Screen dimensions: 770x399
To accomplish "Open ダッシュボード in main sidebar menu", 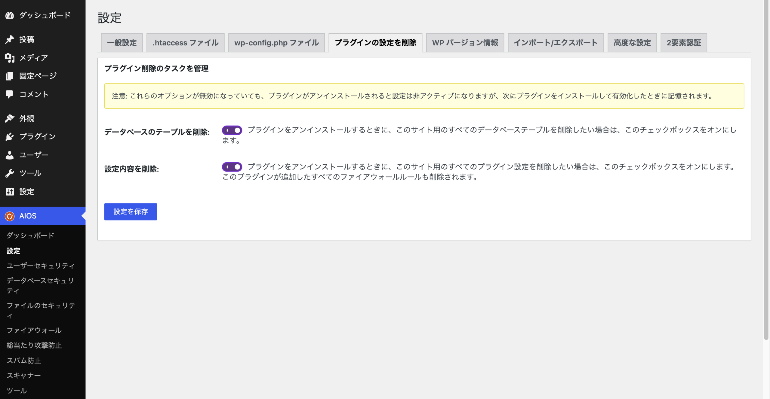I will [x=43, y=15].
